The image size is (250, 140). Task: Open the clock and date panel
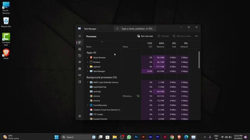238,137
